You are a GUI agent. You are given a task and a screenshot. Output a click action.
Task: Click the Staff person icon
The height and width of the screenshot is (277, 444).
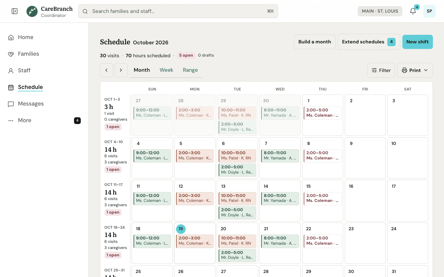11,71
